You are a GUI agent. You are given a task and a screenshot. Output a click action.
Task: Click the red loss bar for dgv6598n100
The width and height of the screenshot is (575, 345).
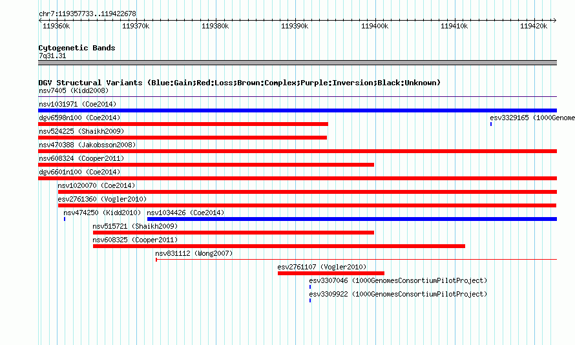183,124
